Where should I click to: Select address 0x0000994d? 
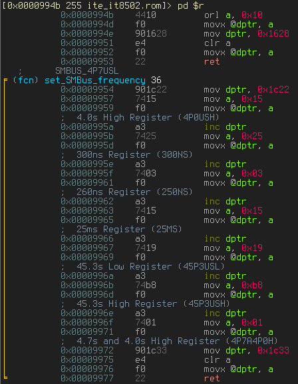coord(87,25)
